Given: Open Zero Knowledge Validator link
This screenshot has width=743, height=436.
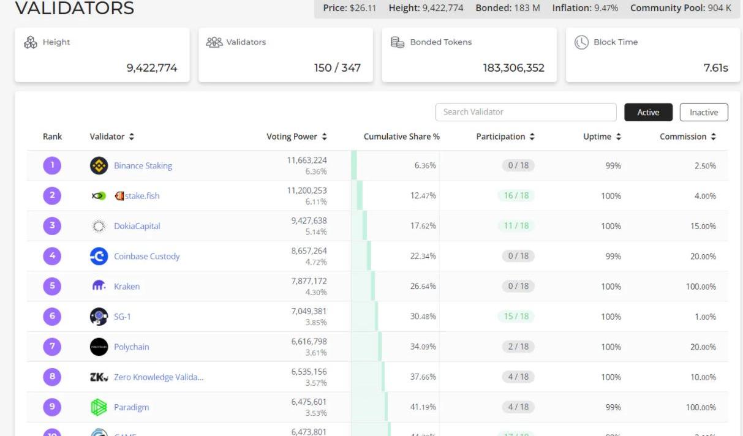Looking at the screenshot, I should [x=159, y=377].
